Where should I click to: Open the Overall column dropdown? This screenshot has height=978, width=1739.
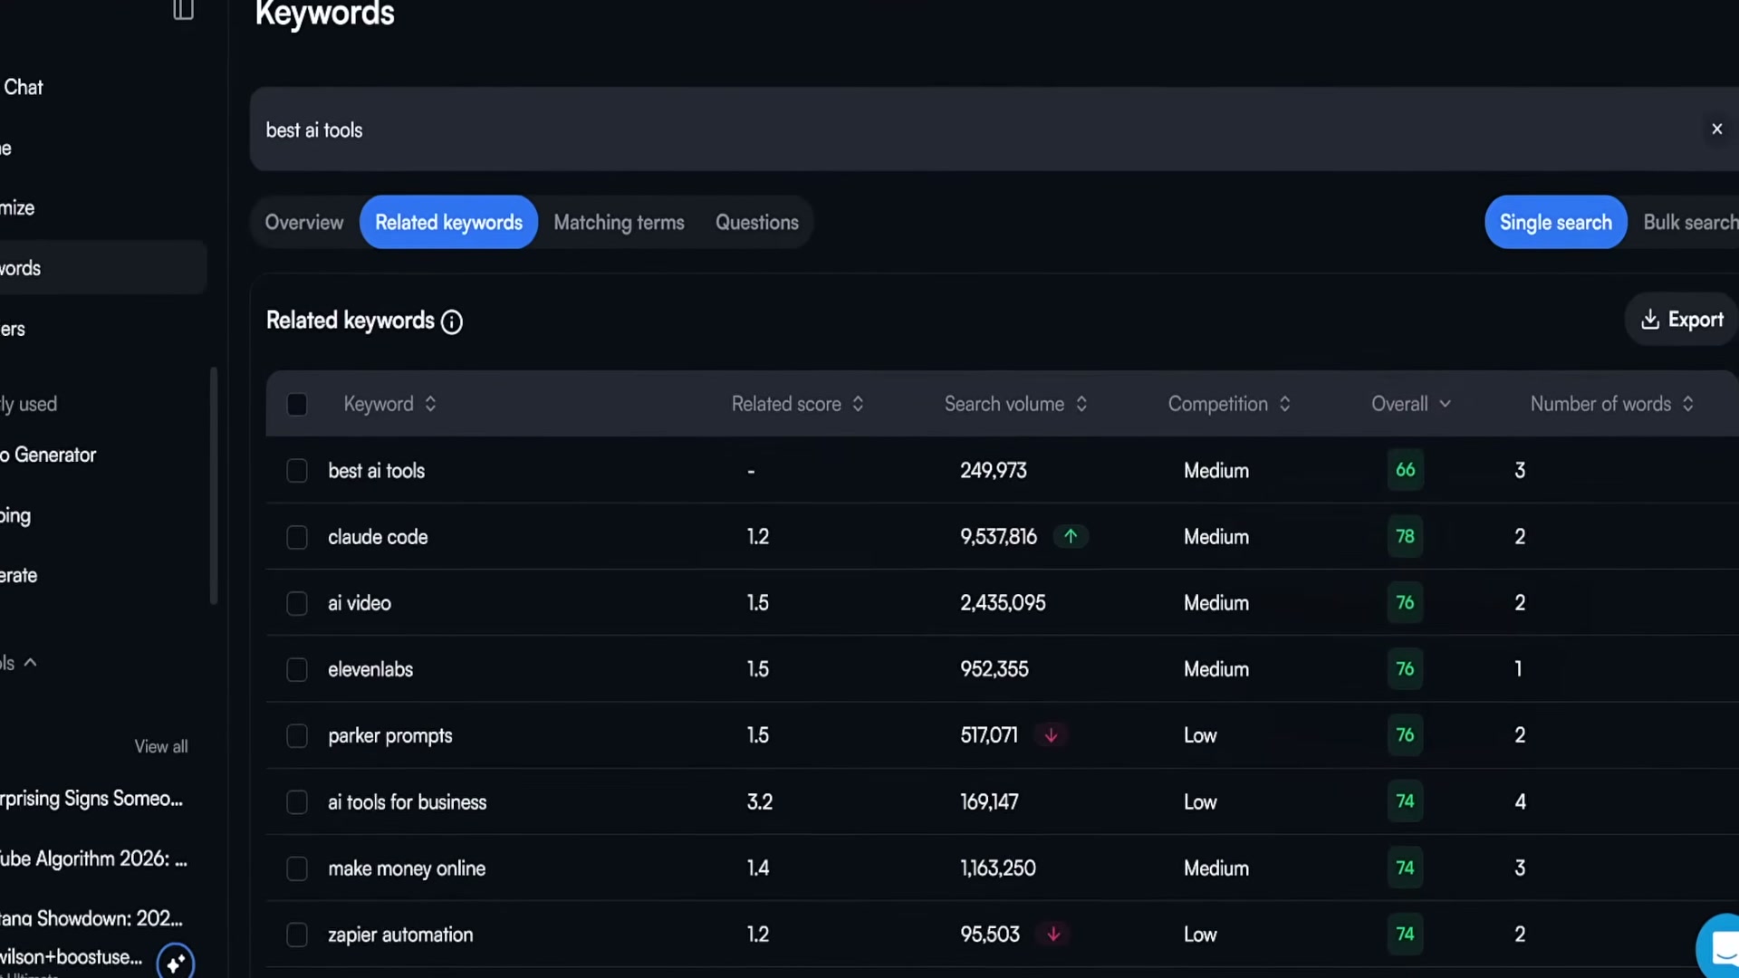1444,404
